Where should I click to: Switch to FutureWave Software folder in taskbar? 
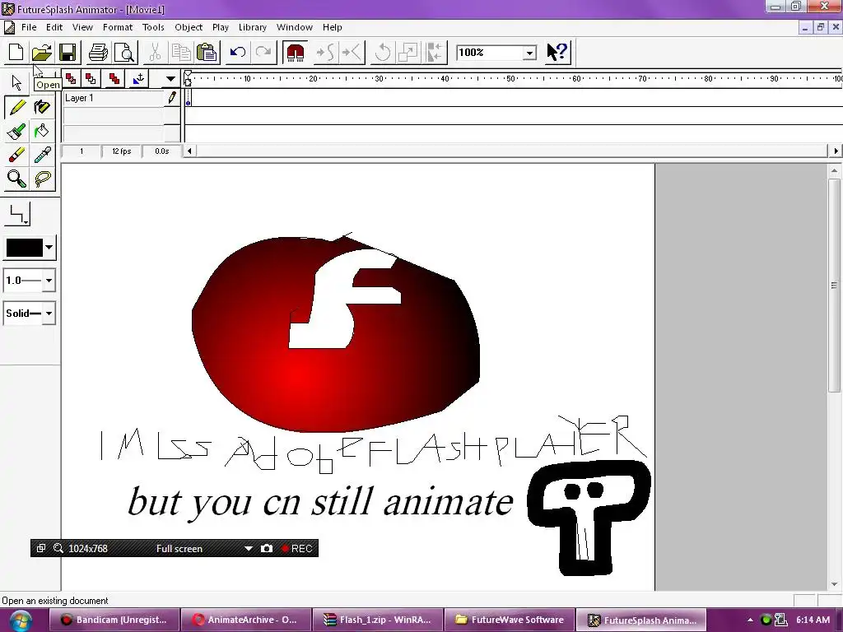510,620
